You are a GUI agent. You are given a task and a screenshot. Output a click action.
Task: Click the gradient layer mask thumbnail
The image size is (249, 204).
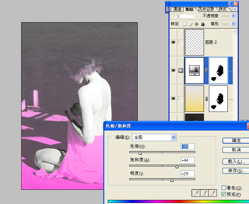coord(218,99)
